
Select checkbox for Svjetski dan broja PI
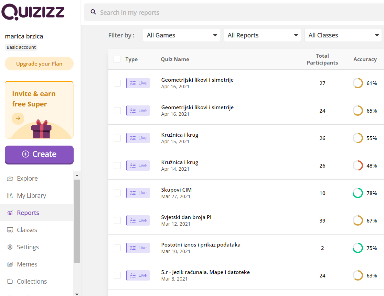tap(117, 220)
